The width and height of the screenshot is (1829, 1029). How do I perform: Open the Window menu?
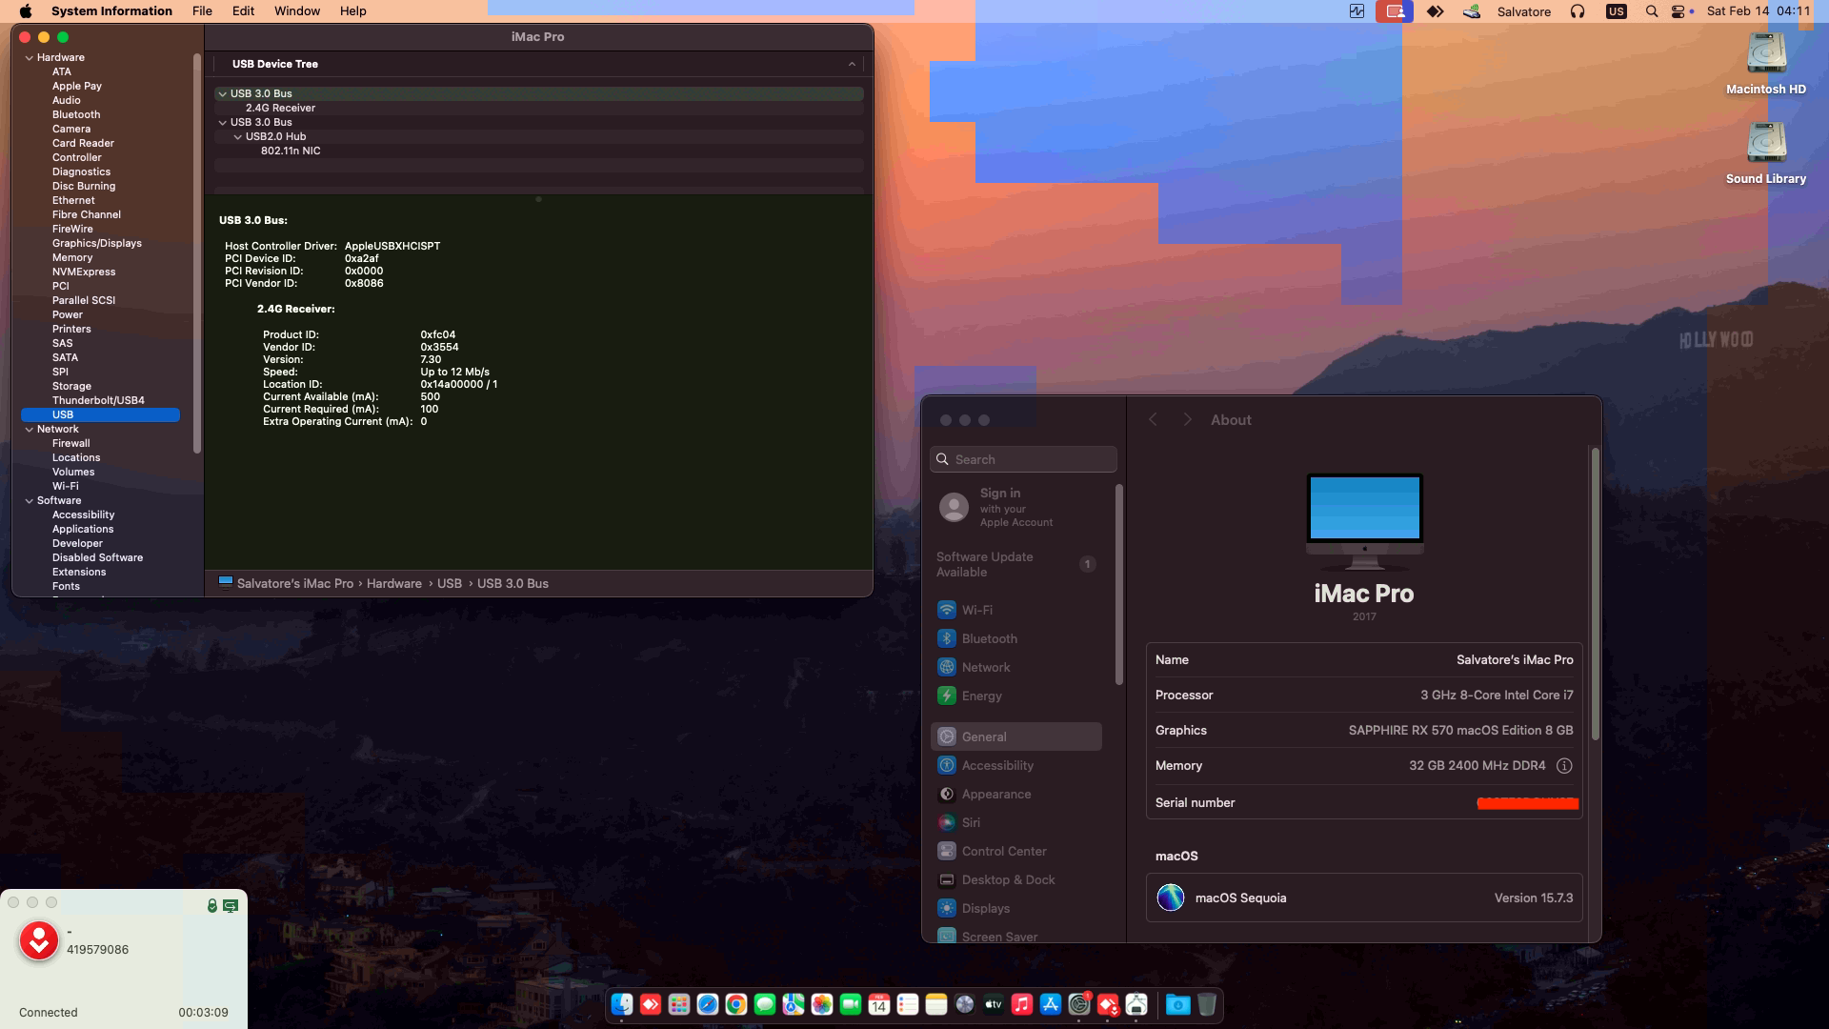[297, 11]
